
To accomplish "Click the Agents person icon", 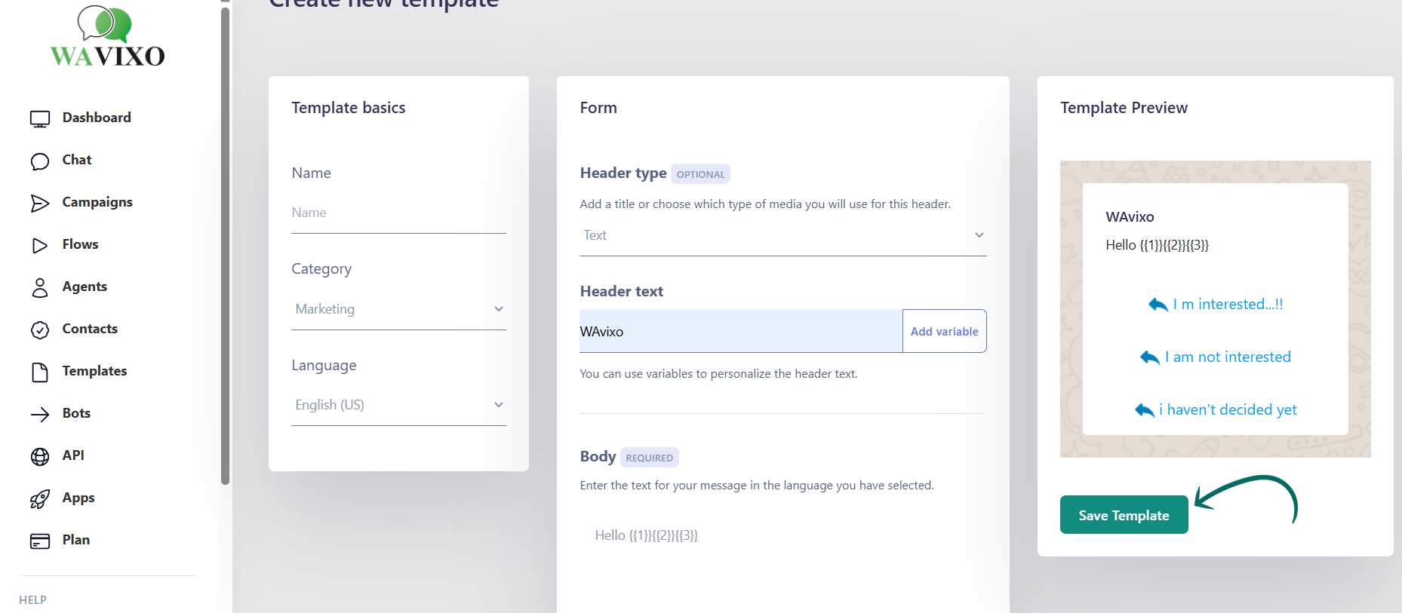I will 40,287.
